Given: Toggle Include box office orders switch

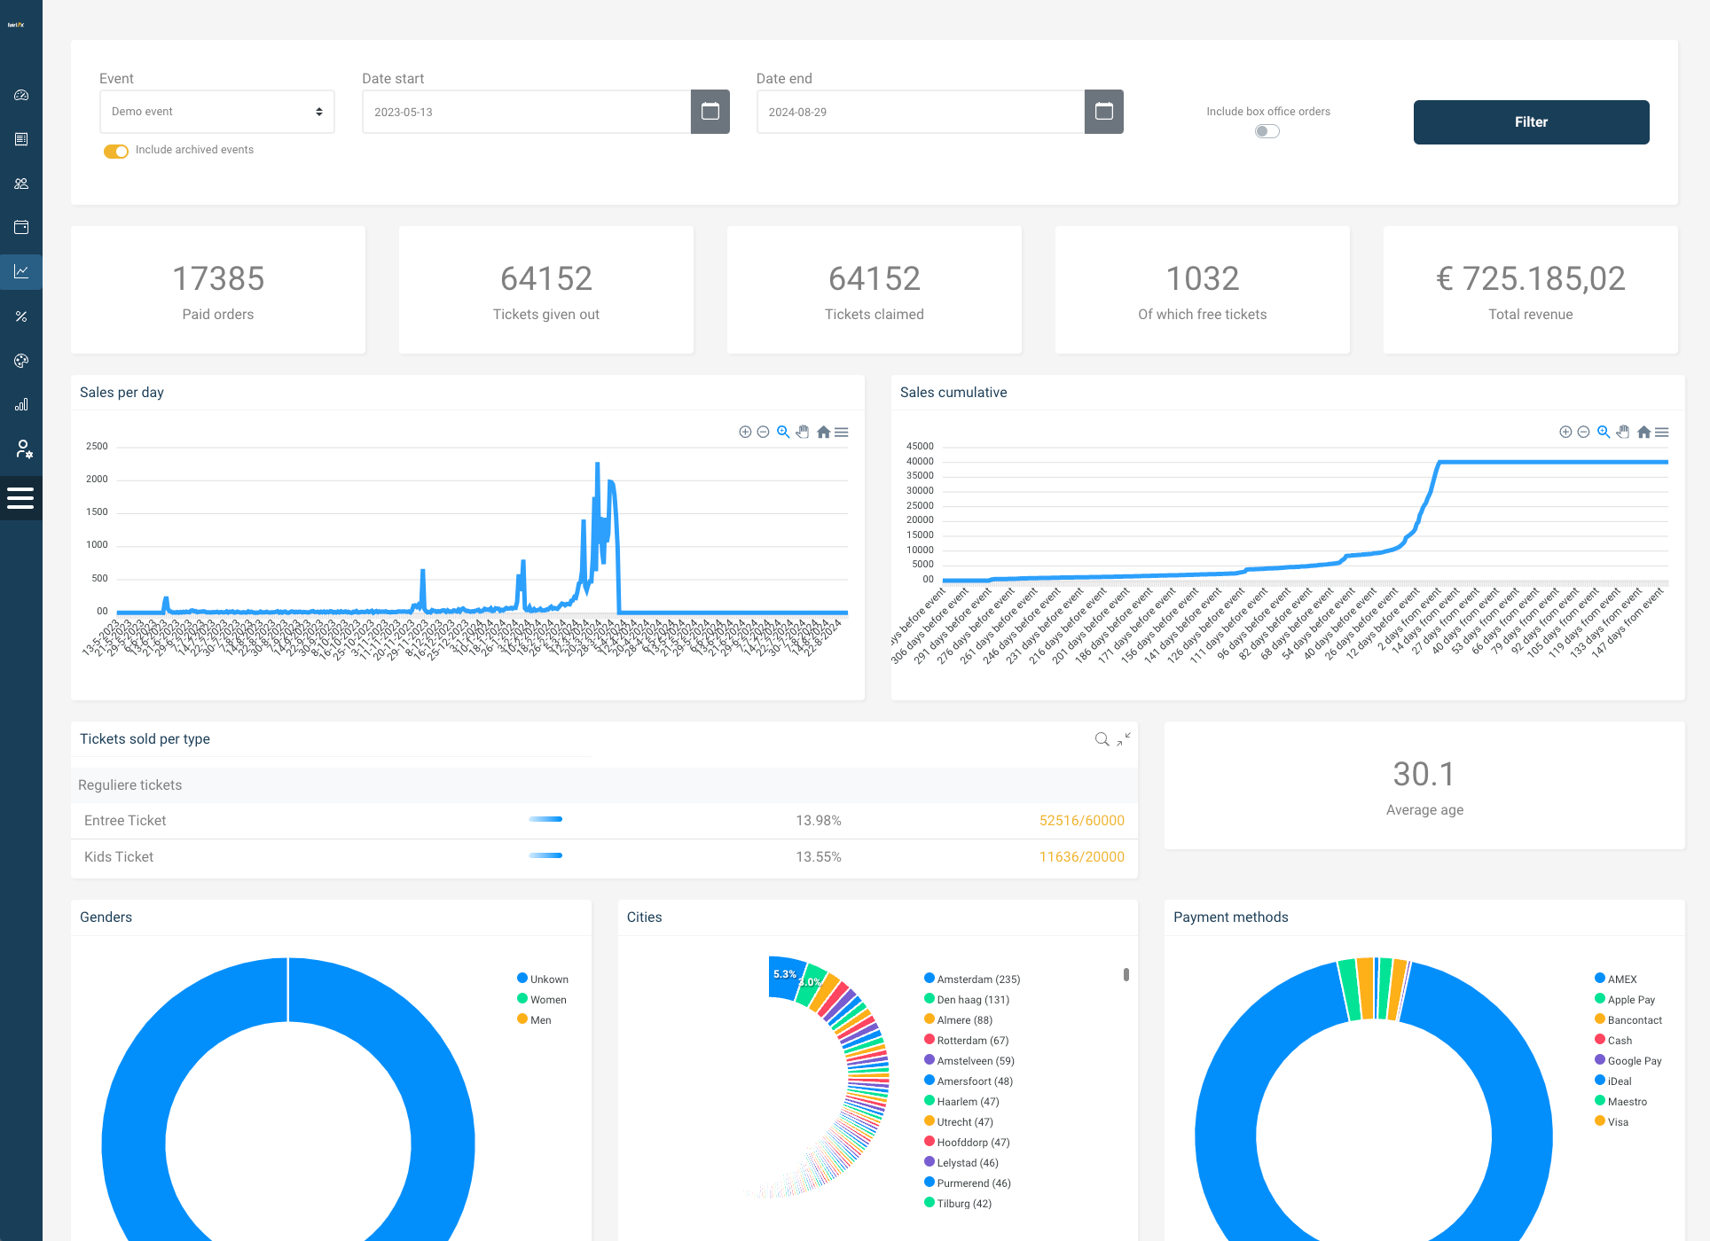Looking at the screenshot, I should point(1267,131).
